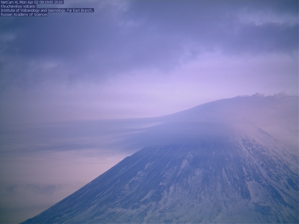Click the 'Russian Academy of Sciences' text line
The height and width of the screenshot is (224, 299).
[24, 15]
